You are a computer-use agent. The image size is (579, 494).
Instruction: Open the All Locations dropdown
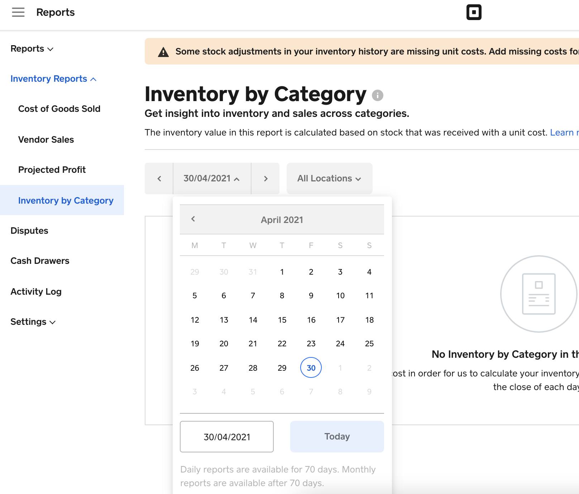coord(329,179)
